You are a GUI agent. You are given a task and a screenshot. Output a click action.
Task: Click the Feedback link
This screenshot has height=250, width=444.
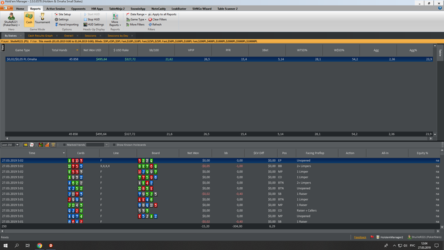360,237
